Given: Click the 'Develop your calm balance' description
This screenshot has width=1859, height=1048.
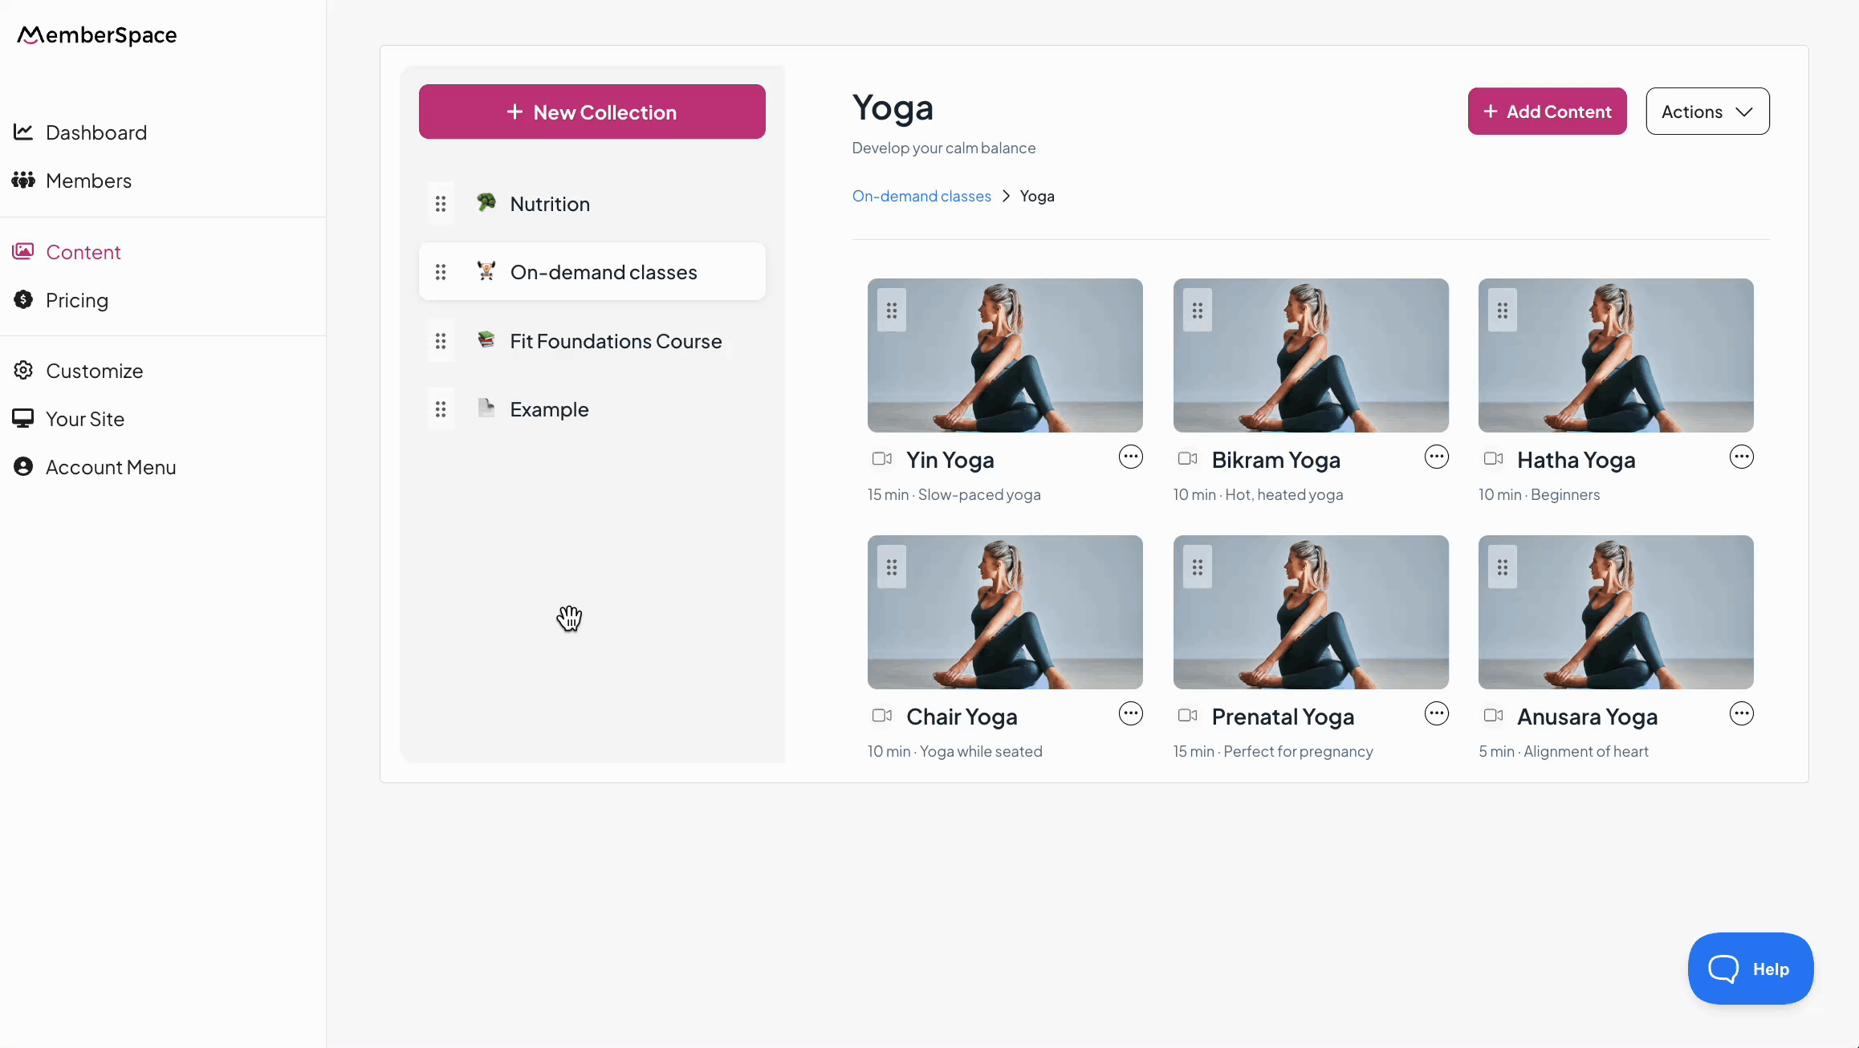Looking at the screenshot, I should (944, 148).
